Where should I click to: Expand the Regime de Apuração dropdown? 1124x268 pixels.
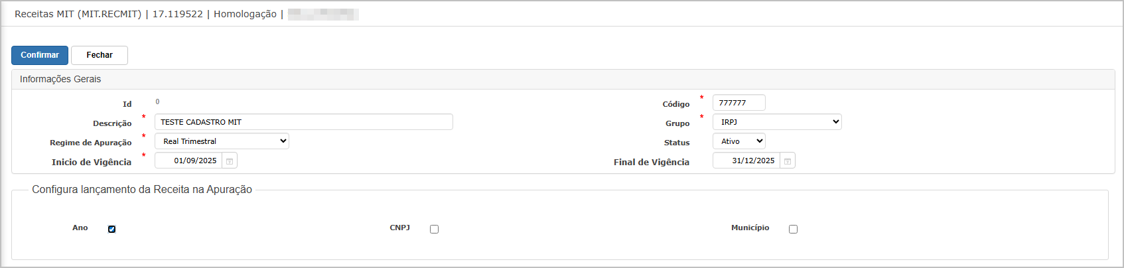[x=222, y=141]
